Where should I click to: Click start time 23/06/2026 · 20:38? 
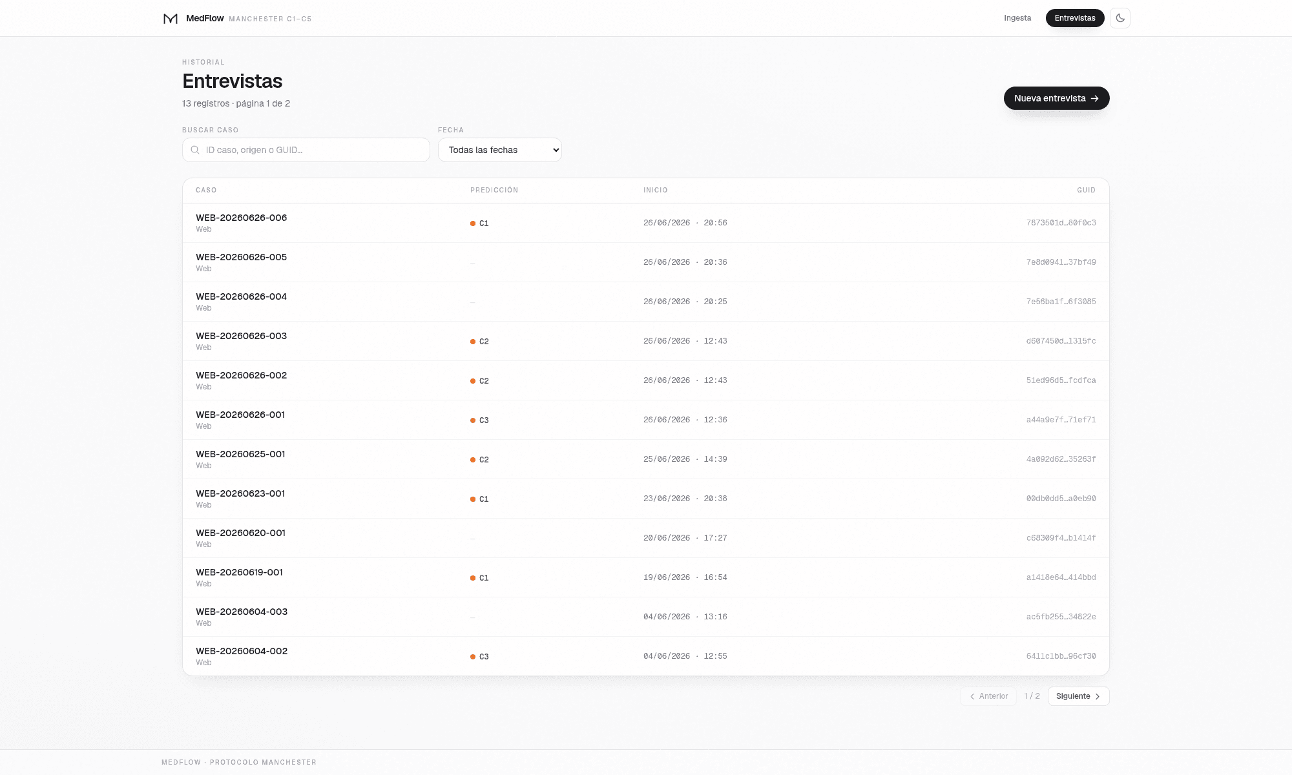[685, 499]
